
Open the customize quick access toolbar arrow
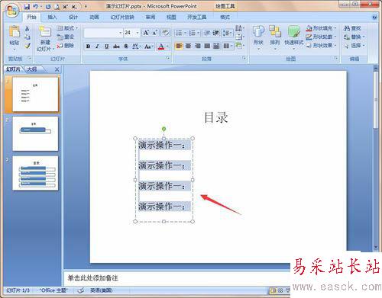pos(86,6)
